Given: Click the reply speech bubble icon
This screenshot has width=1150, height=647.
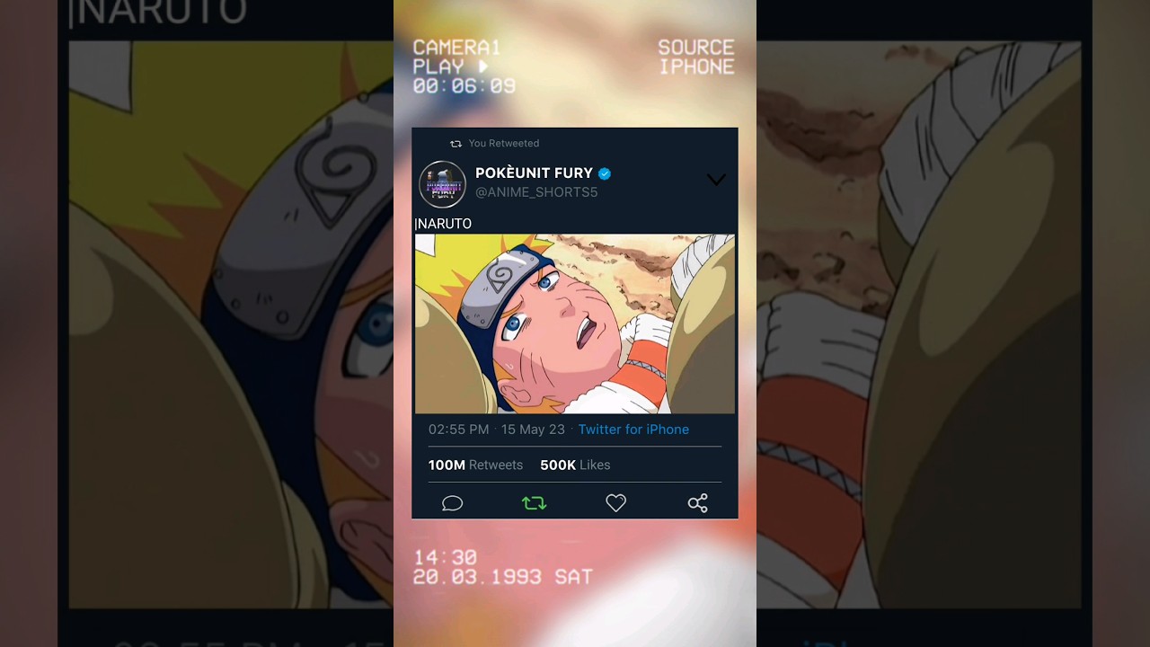Looking at the screenshot, I should [452, 503].
